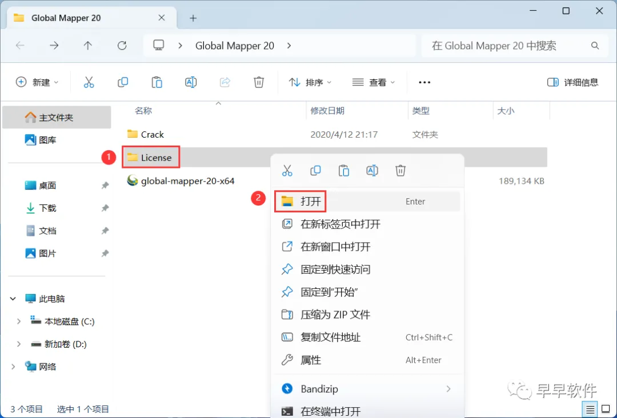The image size is (617, 418).
Task: Expand the 新加卷 (D:) node
Action: (x=18, y=344)
